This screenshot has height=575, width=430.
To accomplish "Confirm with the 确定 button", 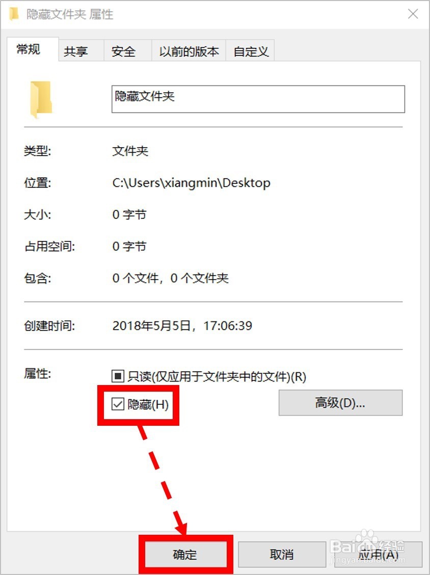I will [185, 554].
